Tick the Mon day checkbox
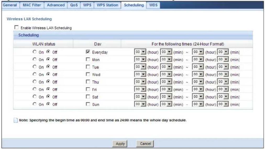 click(x=88, y=59)
